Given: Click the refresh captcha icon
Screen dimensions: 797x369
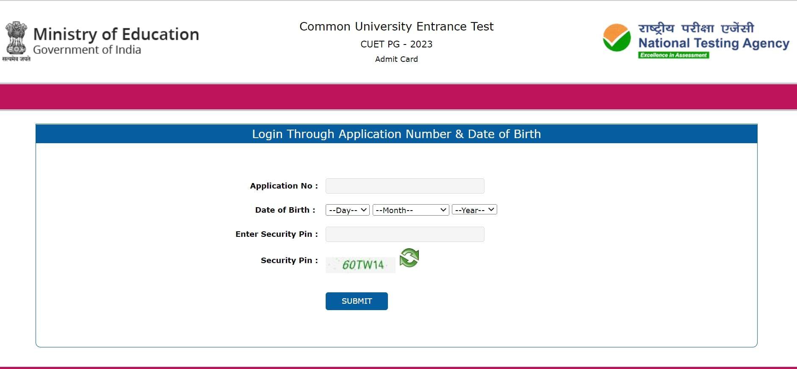Looking at the screenshot, I should [409, 258].
